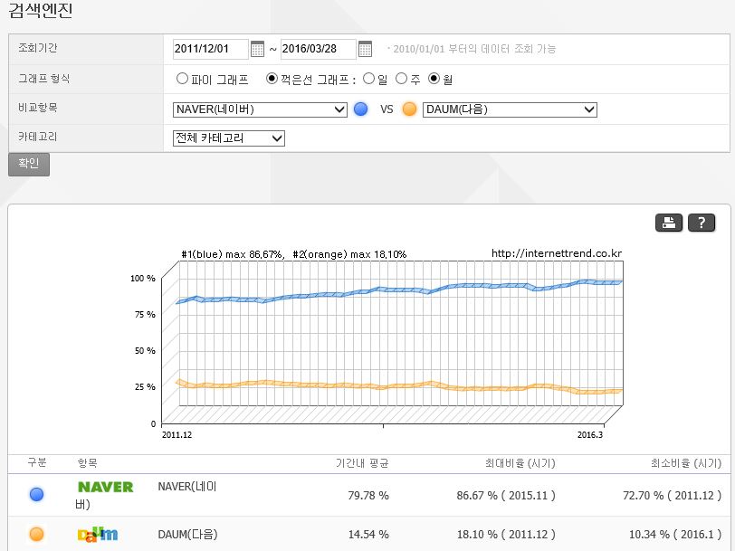Click the blue color marker beside NAVER dropdown
Image resolution: width=735 pixels, height=551 pixels.
[361, 109]
